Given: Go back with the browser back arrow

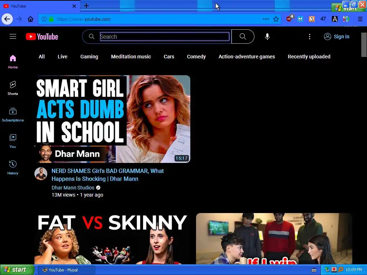Looking at the screenshot, I should click(x=7, y=19).
